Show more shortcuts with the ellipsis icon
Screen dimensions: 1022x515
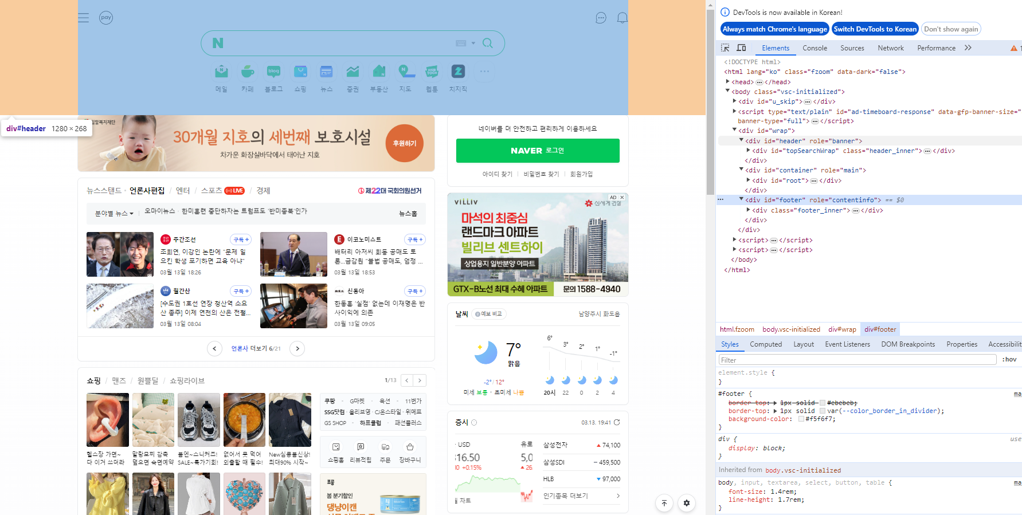(x=484, y=72)
